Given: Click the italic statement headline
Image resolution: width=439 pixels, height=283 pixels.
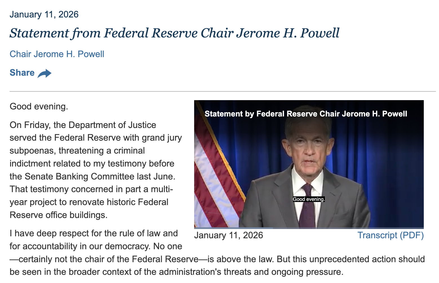Looking at the screenshot, I should (x=174, y=33).
